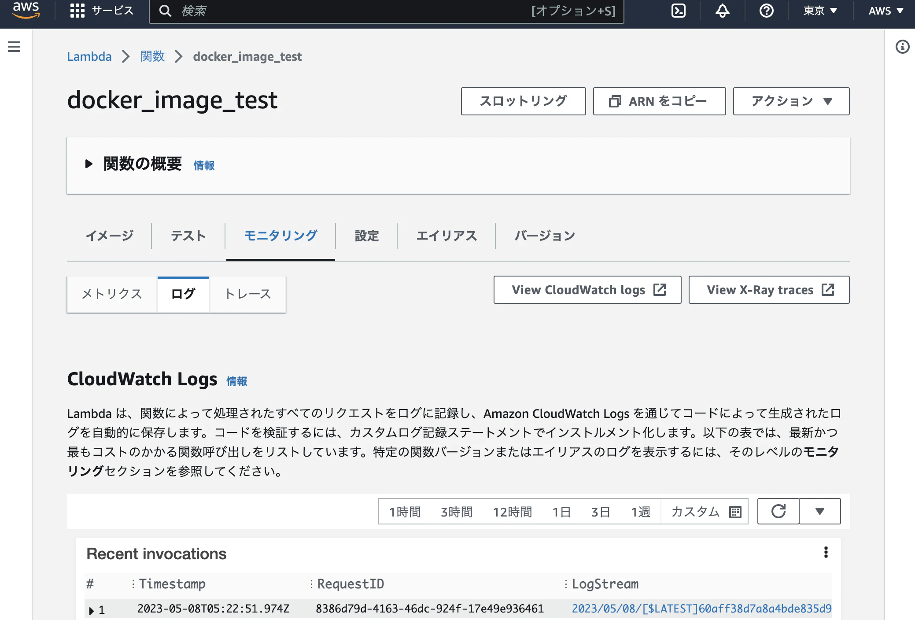915x620 pixels.
Task: Open the notifications bell
Action: click(722, 11)
